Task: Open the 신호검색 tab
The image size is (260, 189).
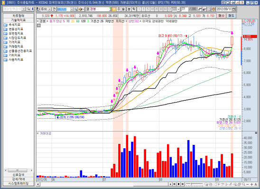Action: click(x=19, y=175)
